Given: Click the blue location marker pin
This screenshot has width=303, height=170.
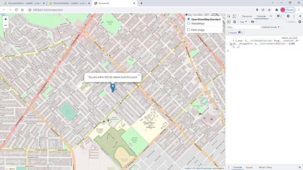Looking at the screenshot, I should coord(113,88).
